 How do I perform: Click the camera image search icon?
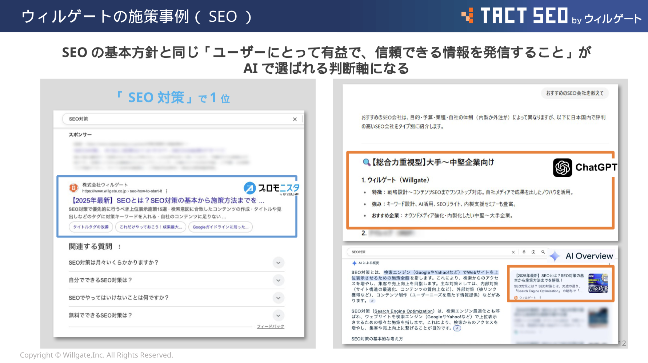[x=533, y=252]
